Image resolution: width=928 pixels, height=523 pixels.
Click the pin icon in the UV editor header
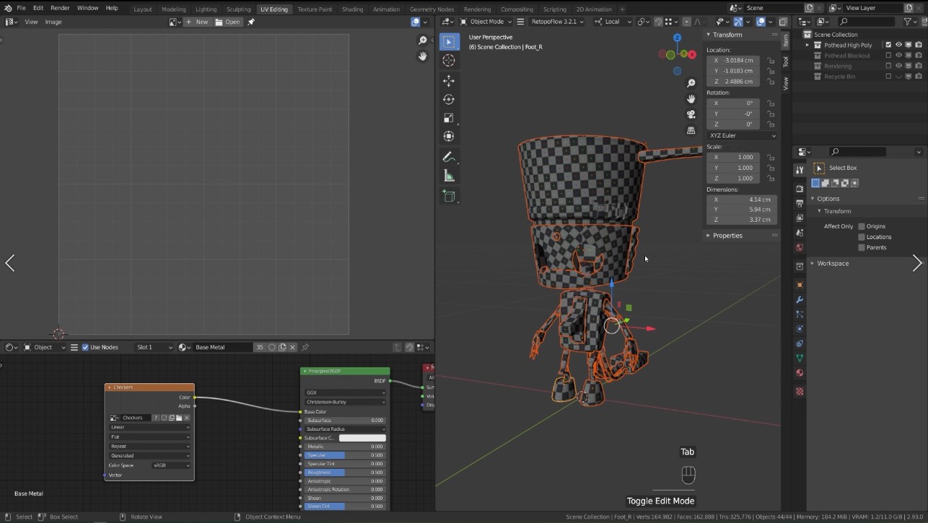tap(250, 22)
